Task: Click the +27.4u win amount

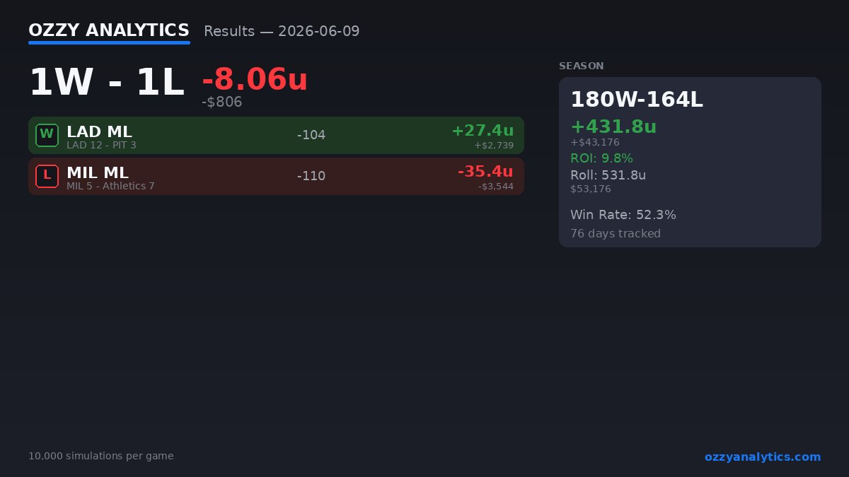Action: 483,131
